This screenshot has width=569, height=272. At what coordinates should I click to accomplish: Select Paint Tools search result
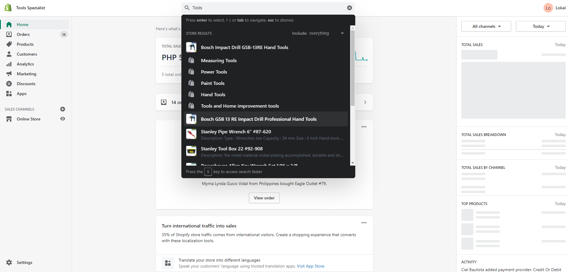tap(266, 83)
